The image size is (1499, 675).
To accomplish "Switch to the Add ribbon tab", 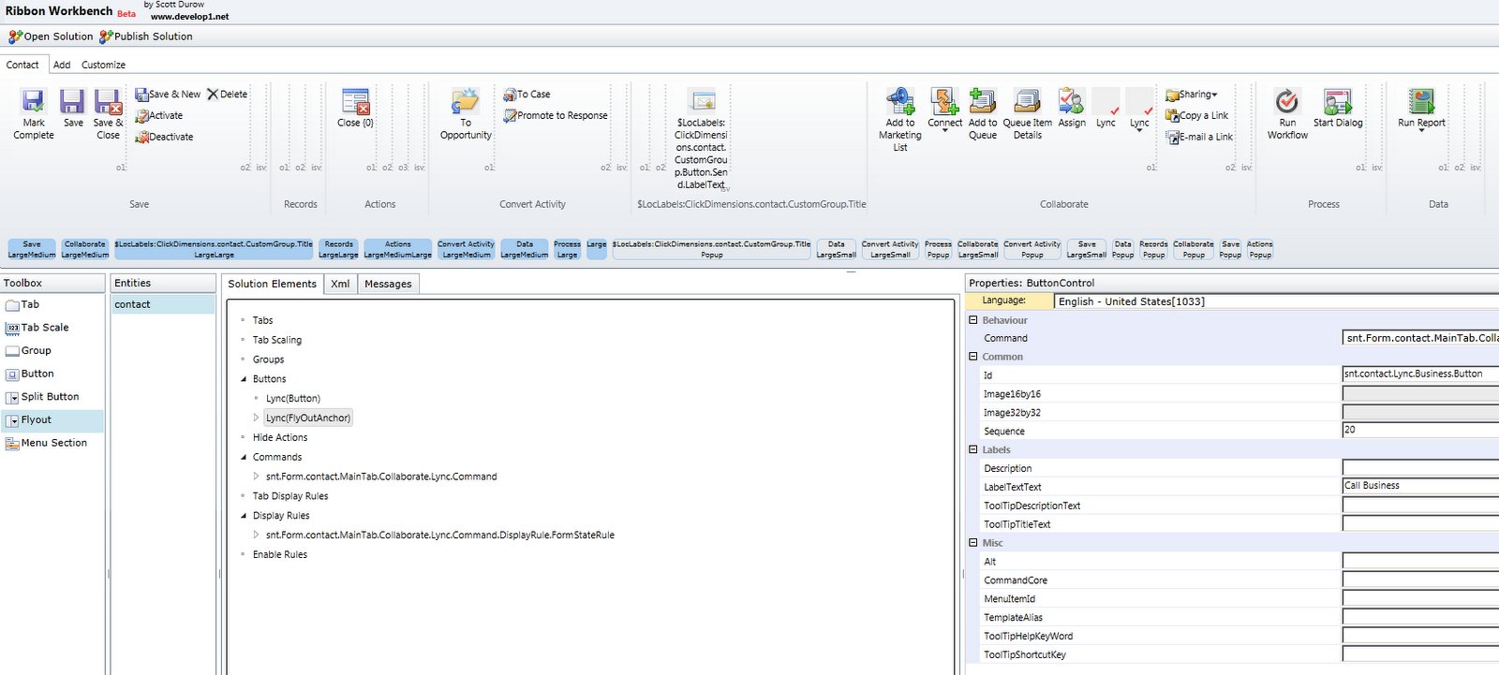I will 62,65.
